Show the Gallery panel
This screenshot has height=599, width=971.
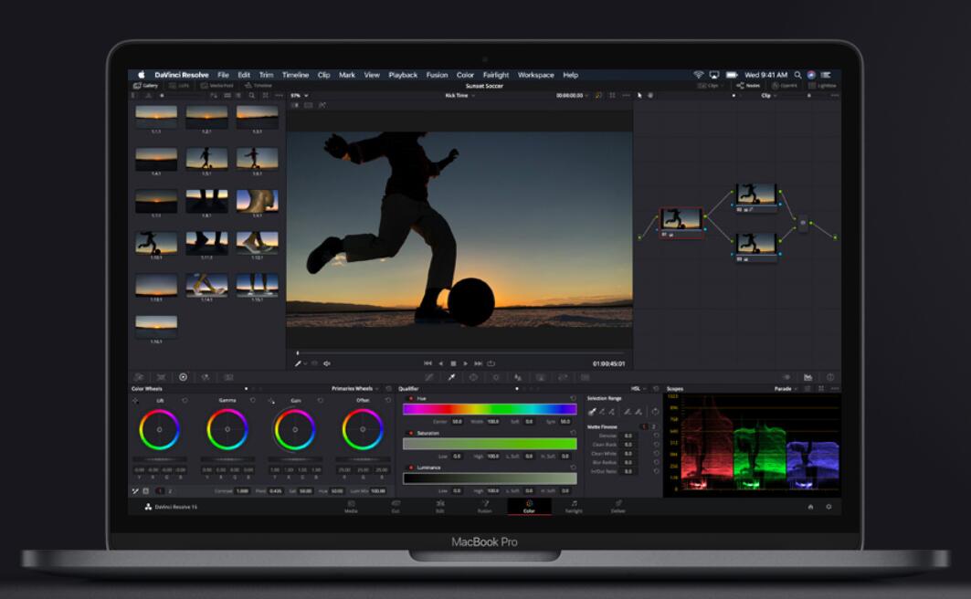(145, 85)
